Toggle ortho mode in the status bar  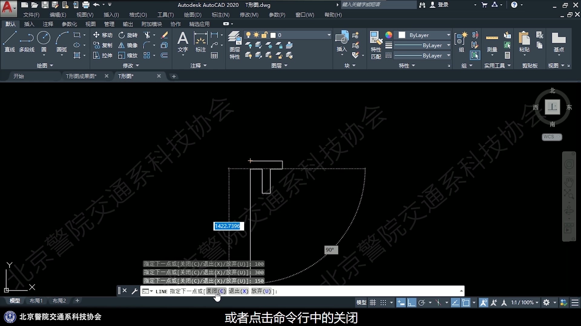pyautogui.click(x=412, y=302)
